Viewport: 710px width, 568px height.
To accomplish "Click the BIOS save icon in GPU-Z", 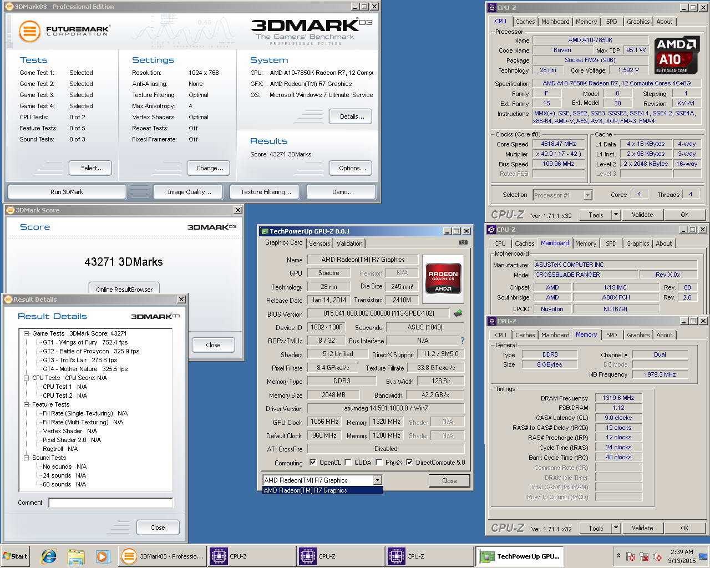I will [x=458, y=313].
